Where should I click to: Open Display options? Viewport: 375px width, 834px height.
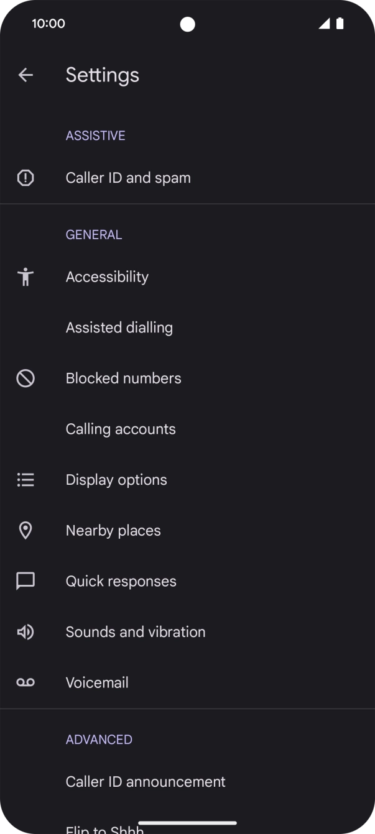click(116, 479)
